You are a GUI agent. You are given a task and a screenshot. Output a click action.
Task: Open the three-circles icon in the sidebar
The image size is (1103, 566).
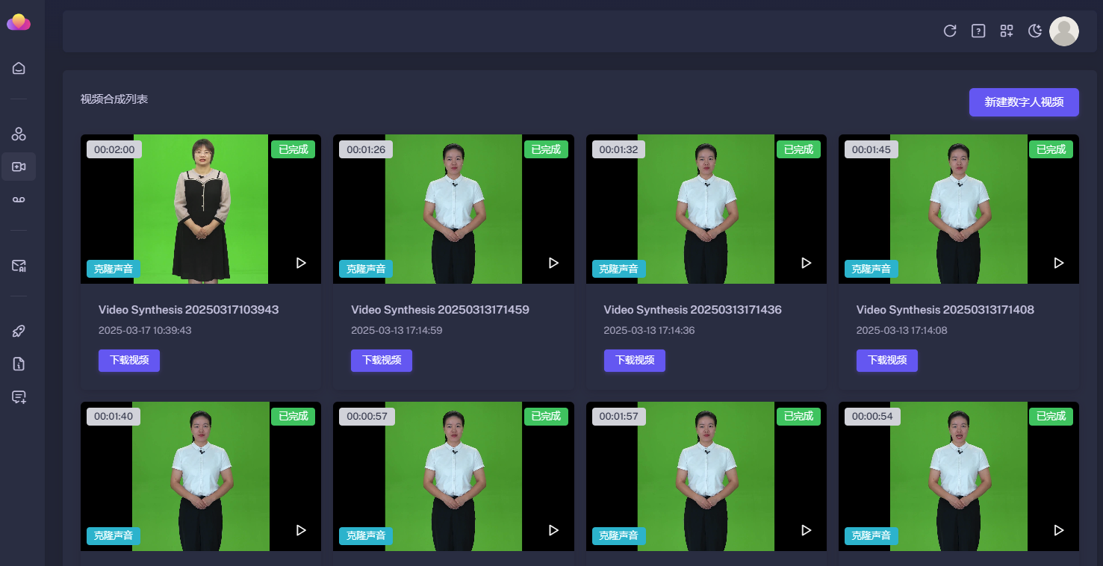pyautogui.click(x=19, y=134)
